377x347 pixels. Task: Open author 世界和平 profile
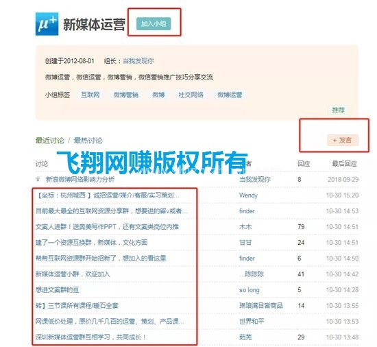click(252, 321)
